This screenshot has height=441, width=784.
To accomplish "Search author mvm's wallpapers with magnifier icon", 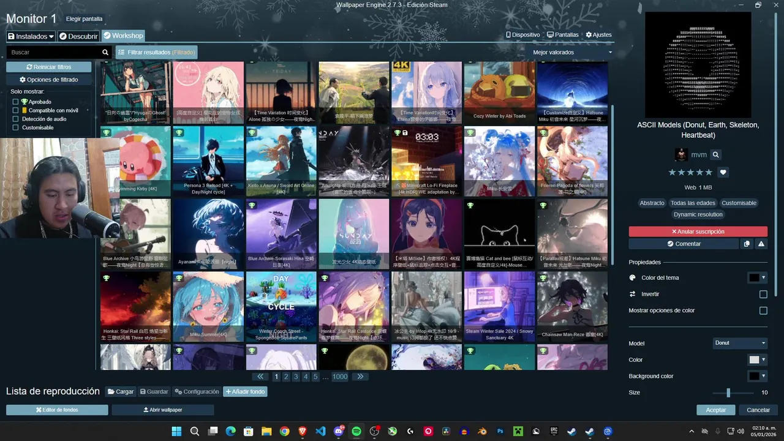I will pos(715,155).
